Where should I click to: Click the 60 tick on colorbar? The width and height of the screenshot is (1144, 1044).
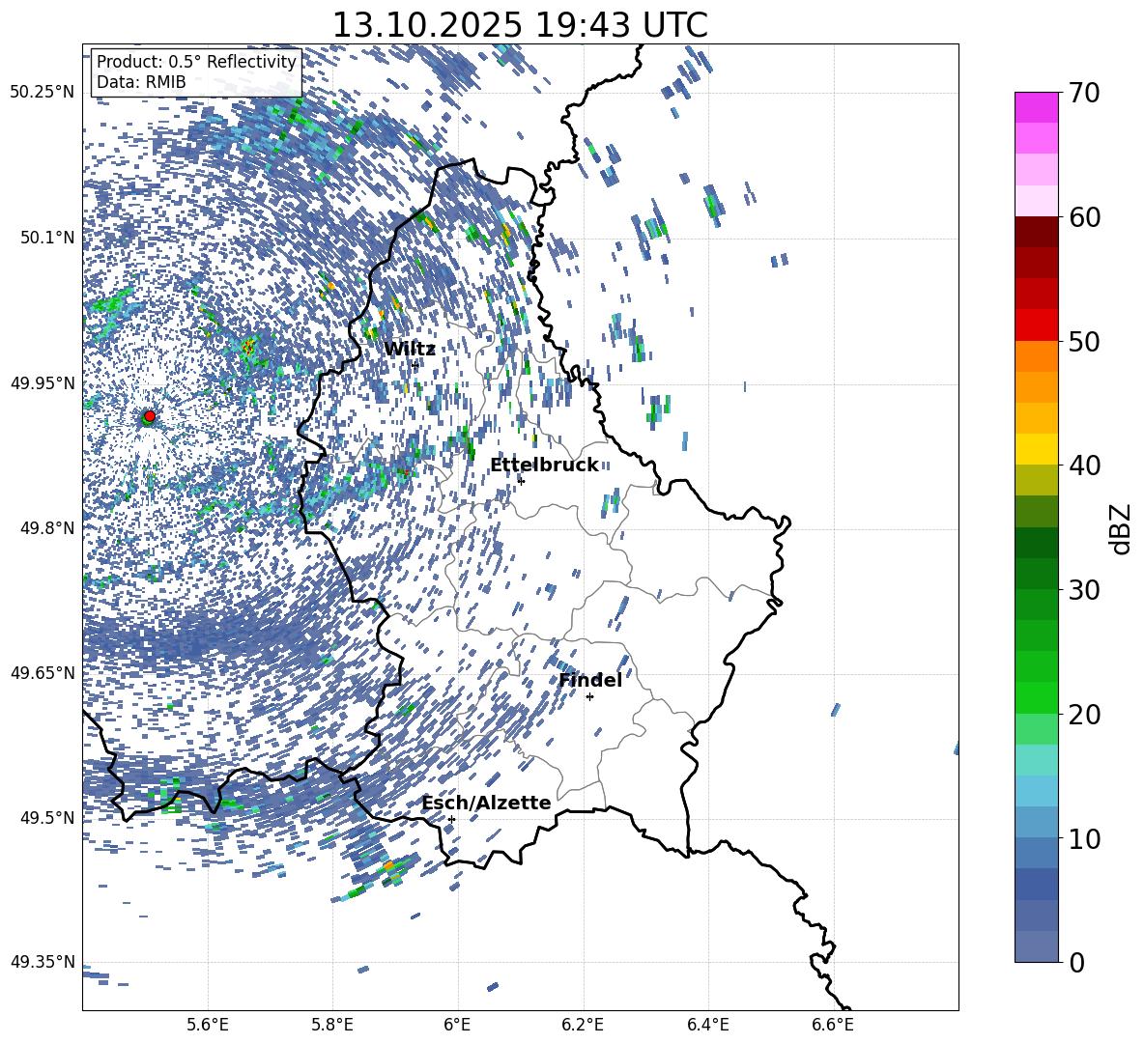point(1084,217)
